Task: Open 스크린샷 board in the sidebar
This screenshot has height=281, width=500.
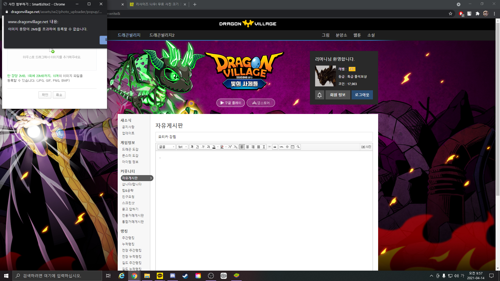Action: (128, 203)
